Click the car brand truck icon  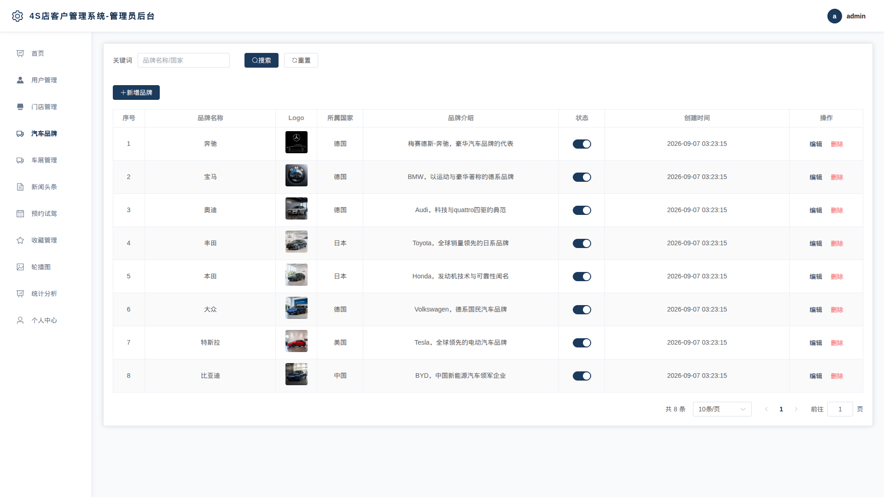coord(20,133)
